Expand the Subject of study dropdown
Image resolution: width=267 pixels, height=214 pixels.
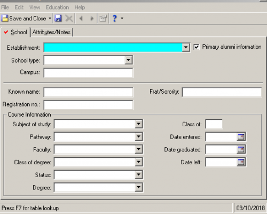click(138, 124)
